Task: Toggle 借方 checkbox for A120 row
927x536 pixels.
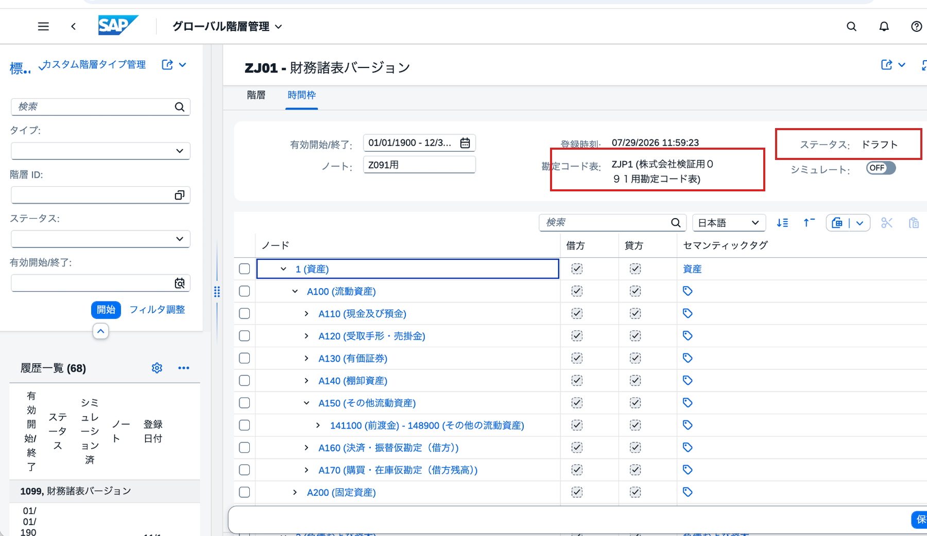Action: coord(577,336)
